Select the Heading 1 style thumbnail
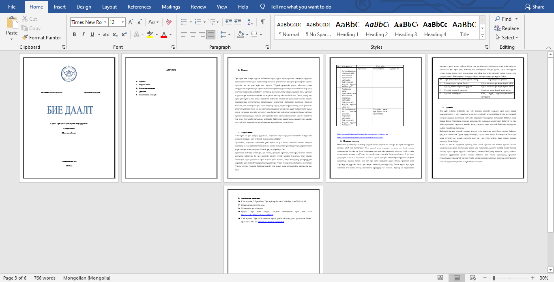The image size is (554, 282). pos(347,28)
